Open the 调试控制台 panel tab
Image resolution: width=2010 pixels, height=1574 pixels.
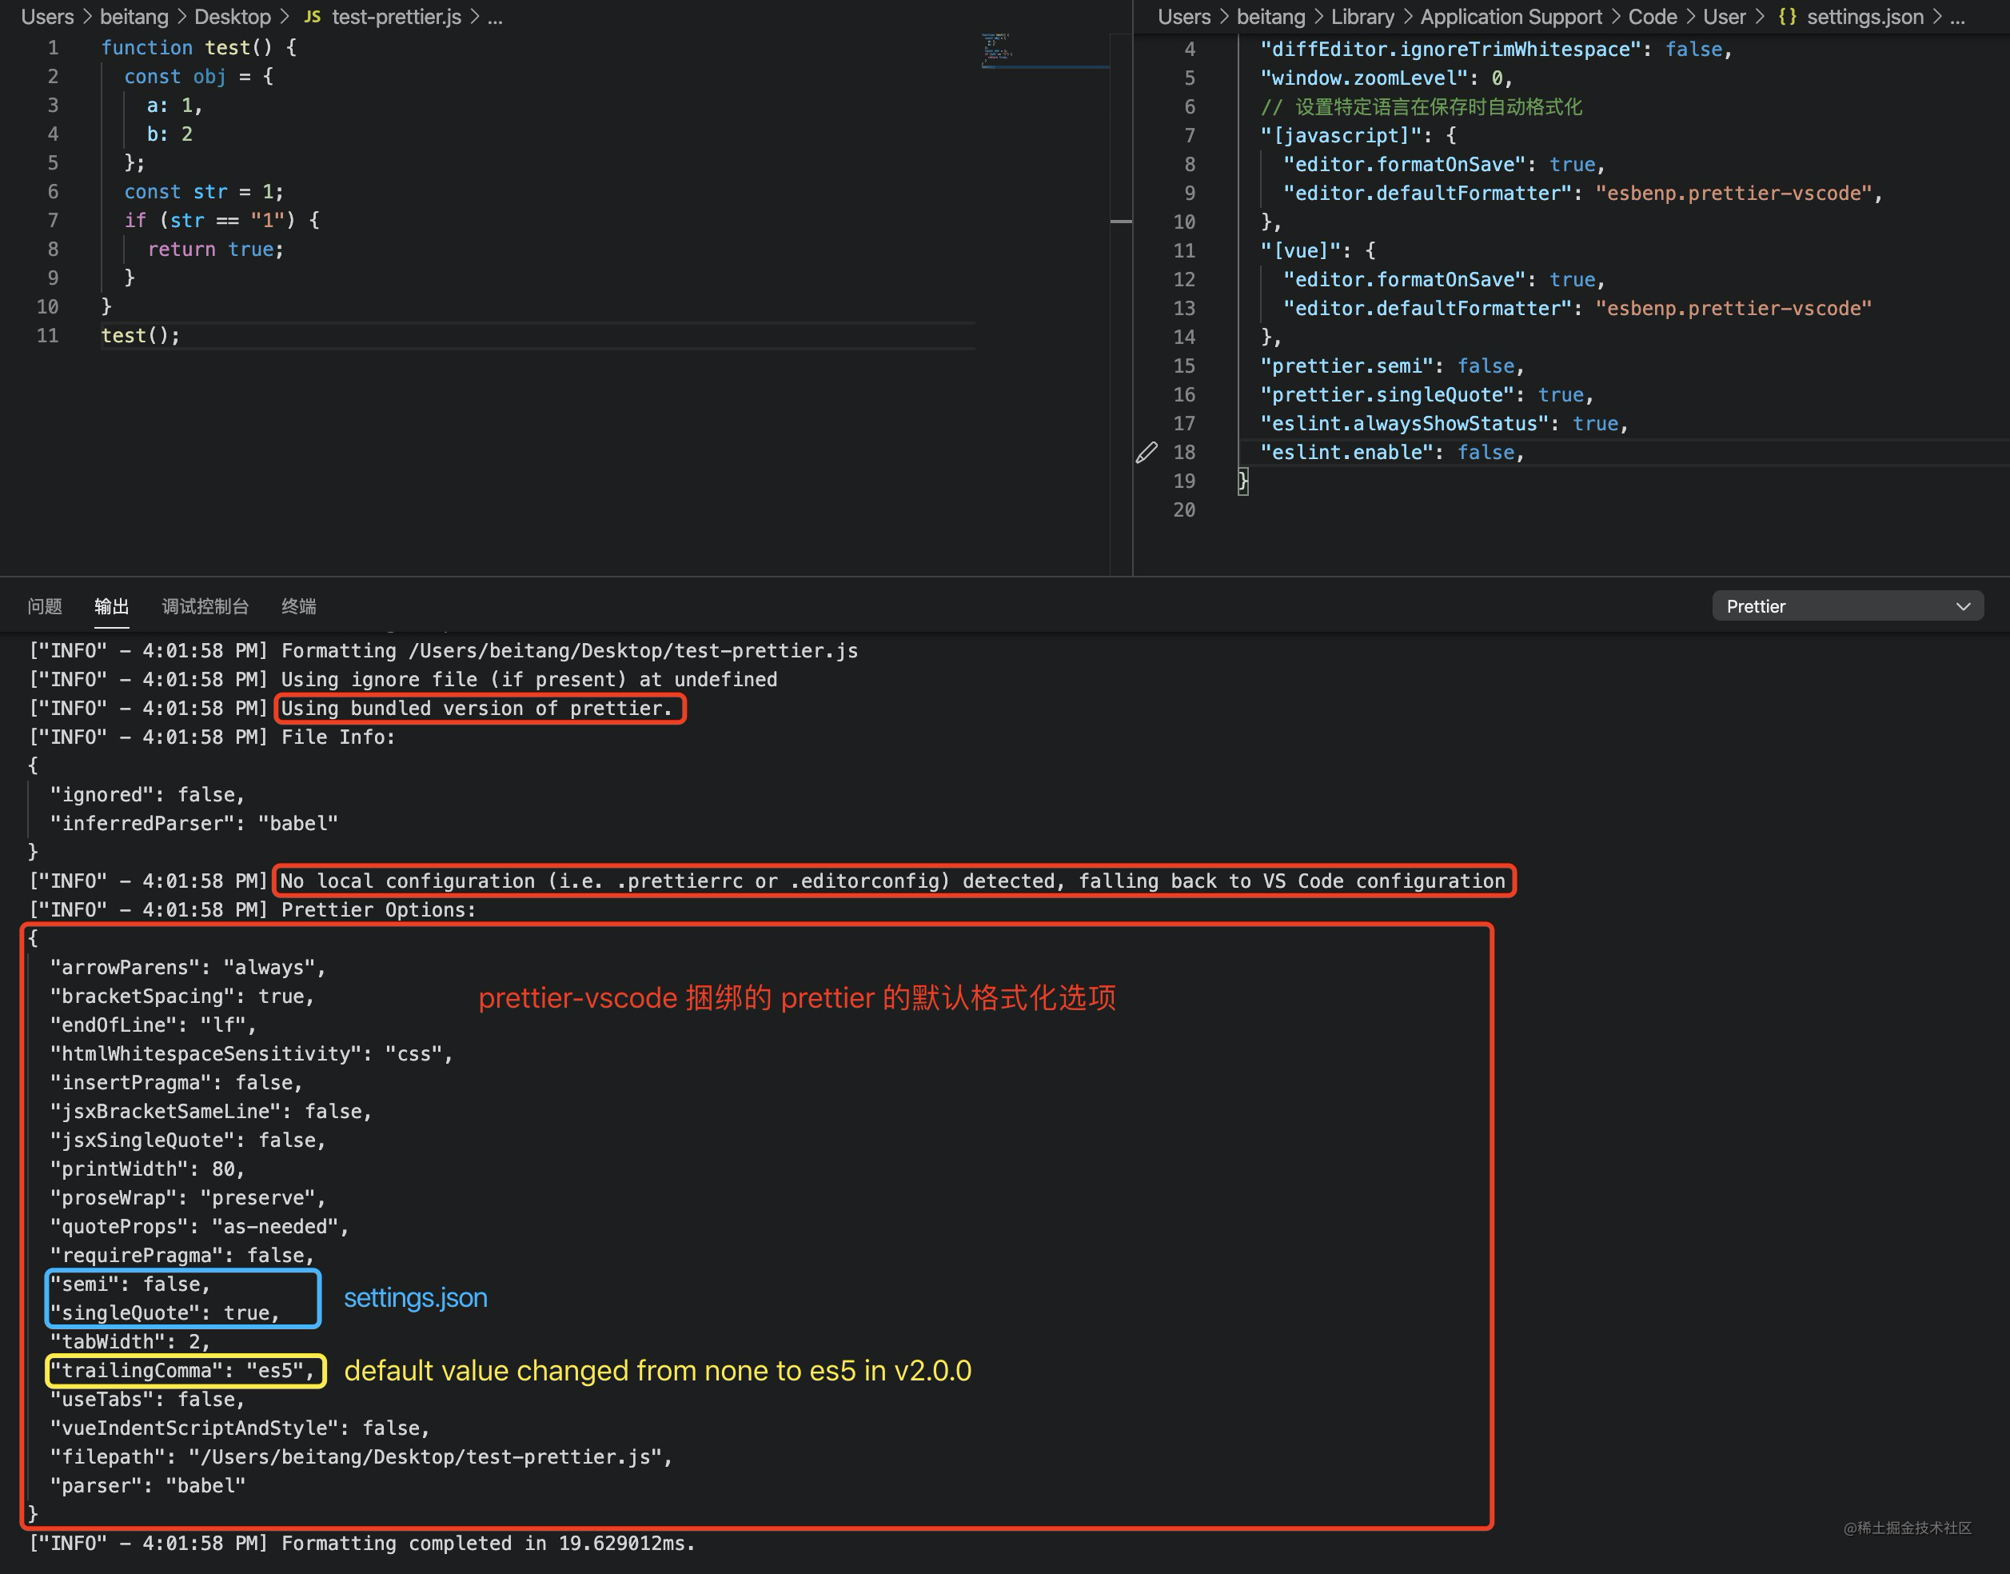(205, 605)
